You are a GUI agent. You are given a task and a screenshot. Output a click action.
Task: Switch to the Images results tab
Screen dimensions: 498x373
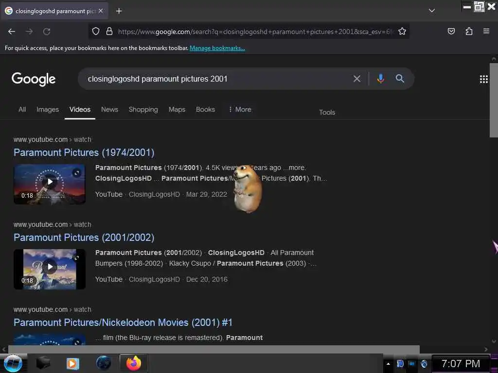coord(48,109)
